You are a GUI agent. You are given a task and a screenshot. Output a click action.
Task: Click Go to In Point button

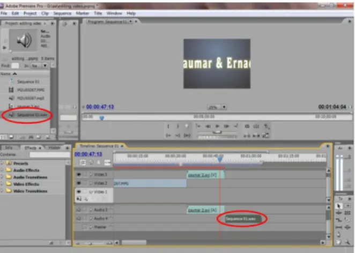click(x=168, y=135)
